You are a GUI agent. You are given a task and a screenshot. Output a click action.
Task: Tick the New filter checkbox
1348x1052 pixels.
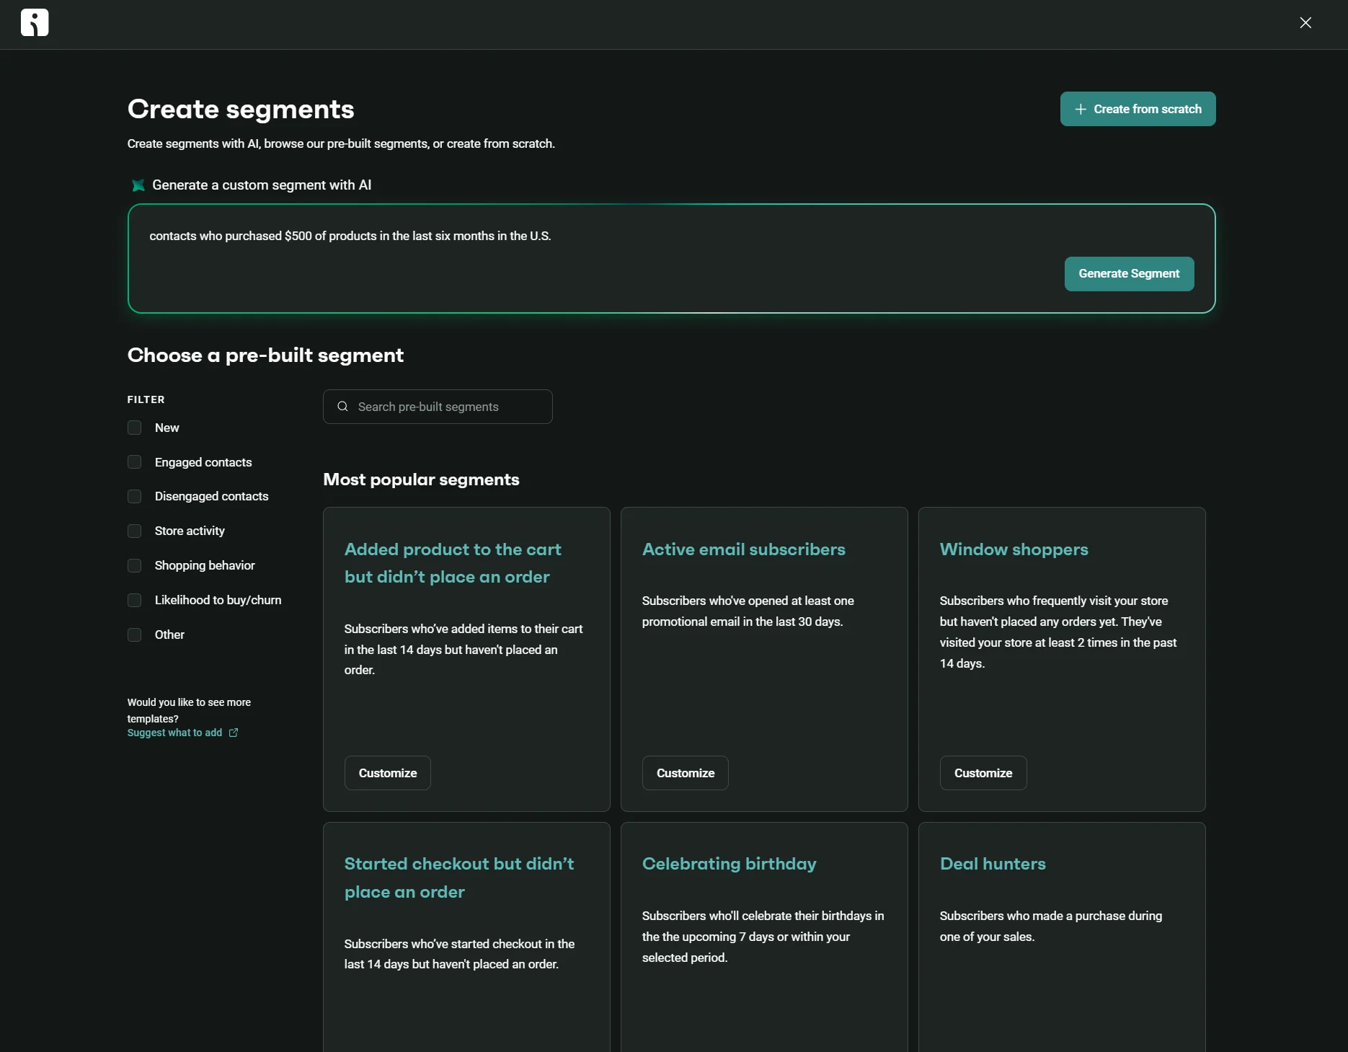click(134, 428)
